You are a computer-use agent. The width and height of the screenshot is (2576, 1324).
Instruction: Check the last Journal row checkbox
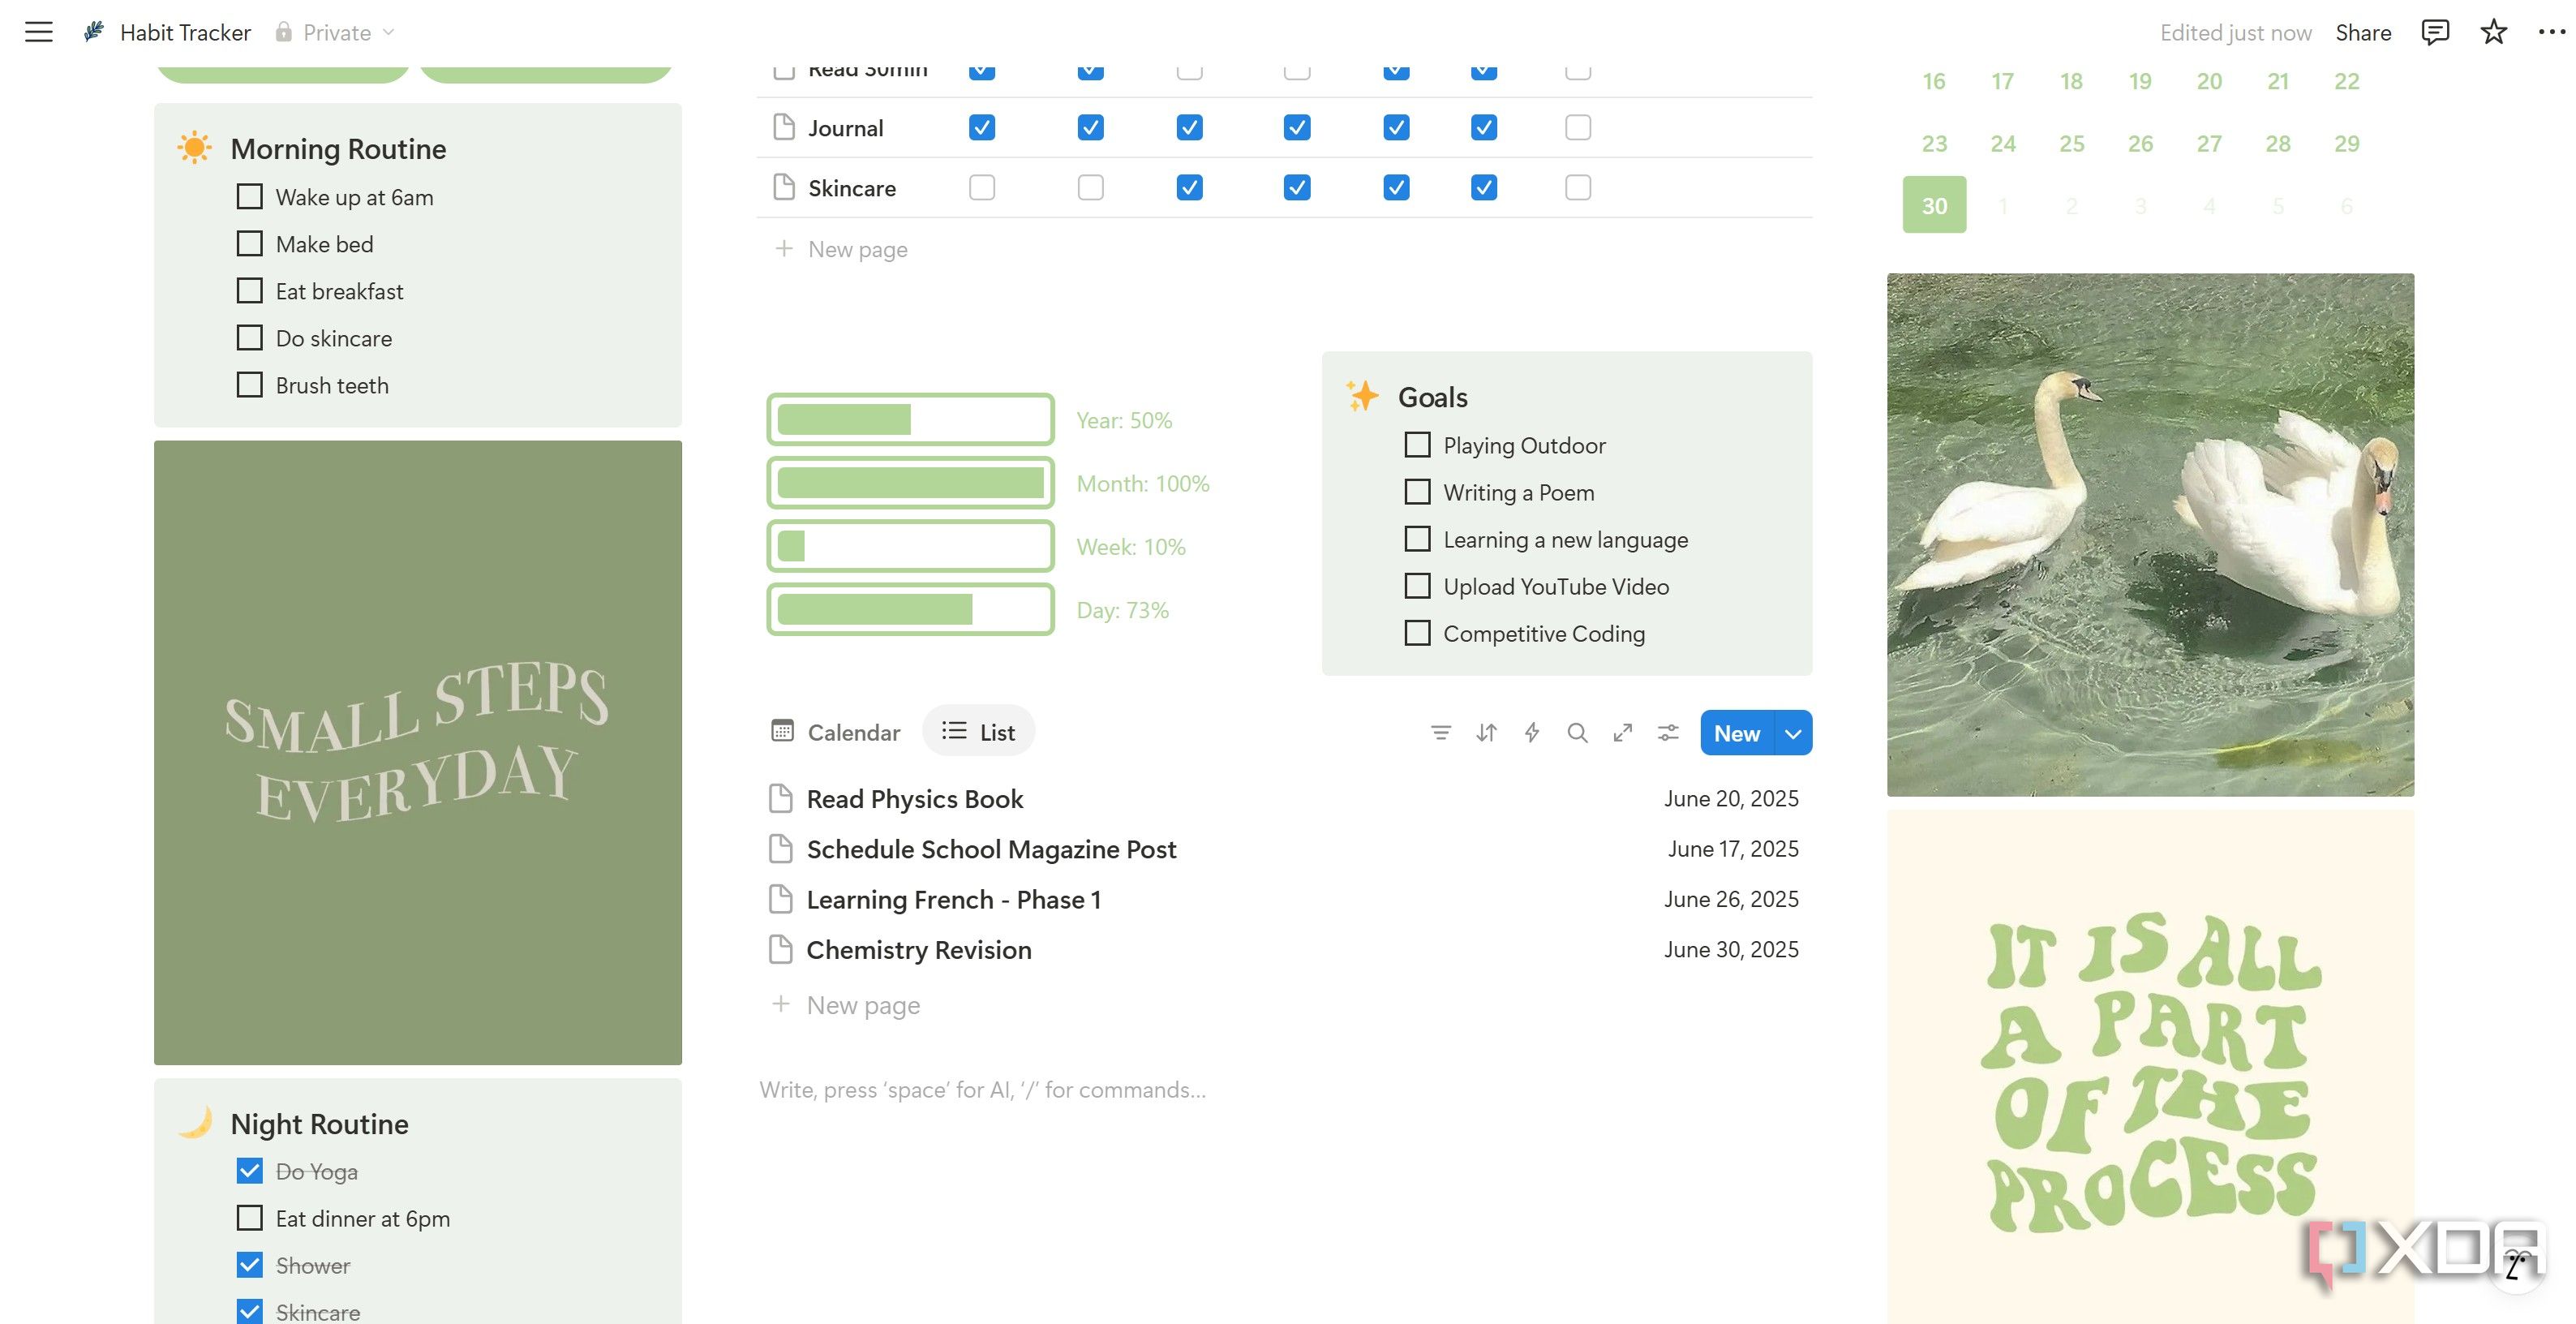(x=1578, y=127)
